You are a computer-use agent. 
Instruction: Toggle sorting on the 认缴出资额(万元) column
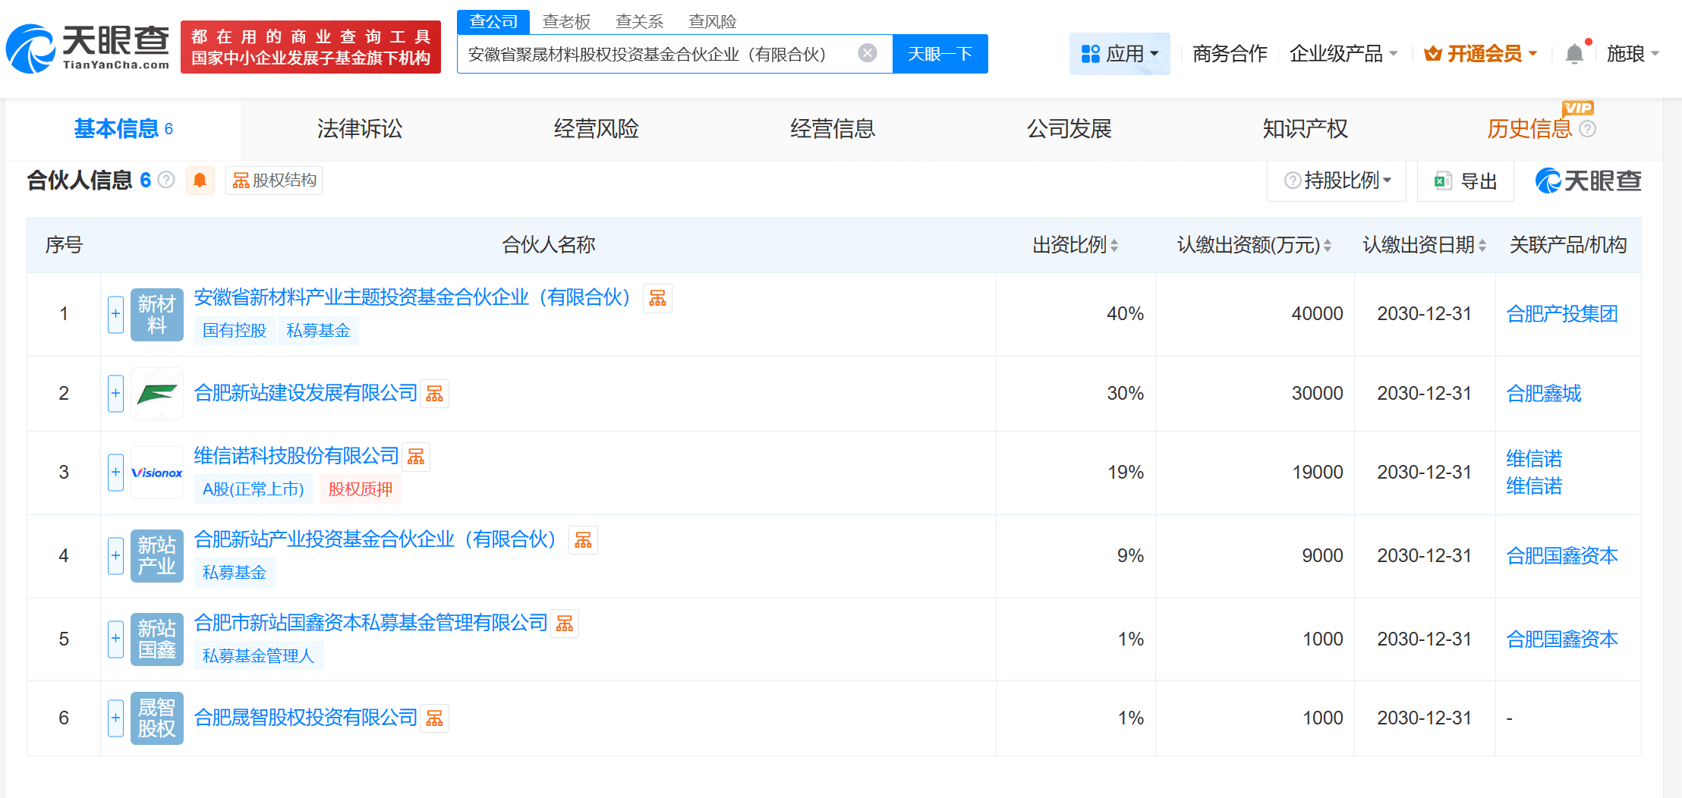pos(1327,245)
